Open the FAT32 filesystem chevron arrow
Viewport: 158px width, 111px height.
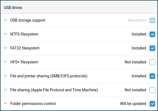5,48
